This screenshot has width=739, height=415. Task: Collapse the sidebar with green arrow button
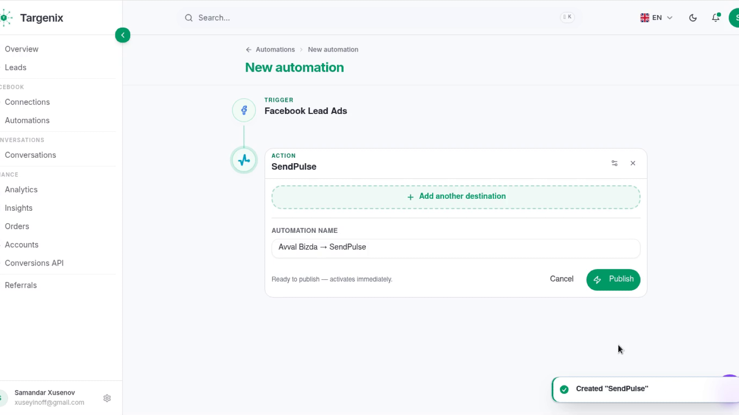coord(122,35)
